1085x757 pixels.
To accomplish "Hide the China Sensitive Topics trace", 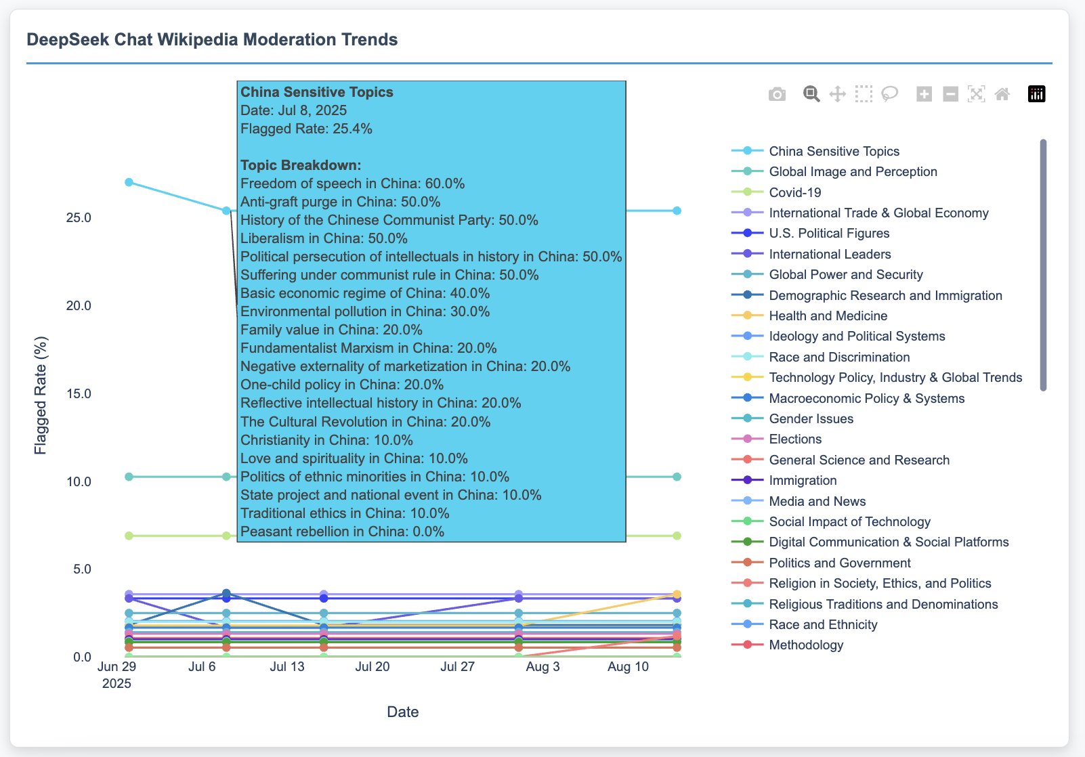I will (x=834, y=152).
